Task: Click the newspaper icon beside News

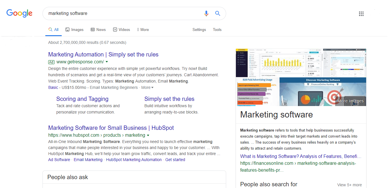Action: coord(92,30)
